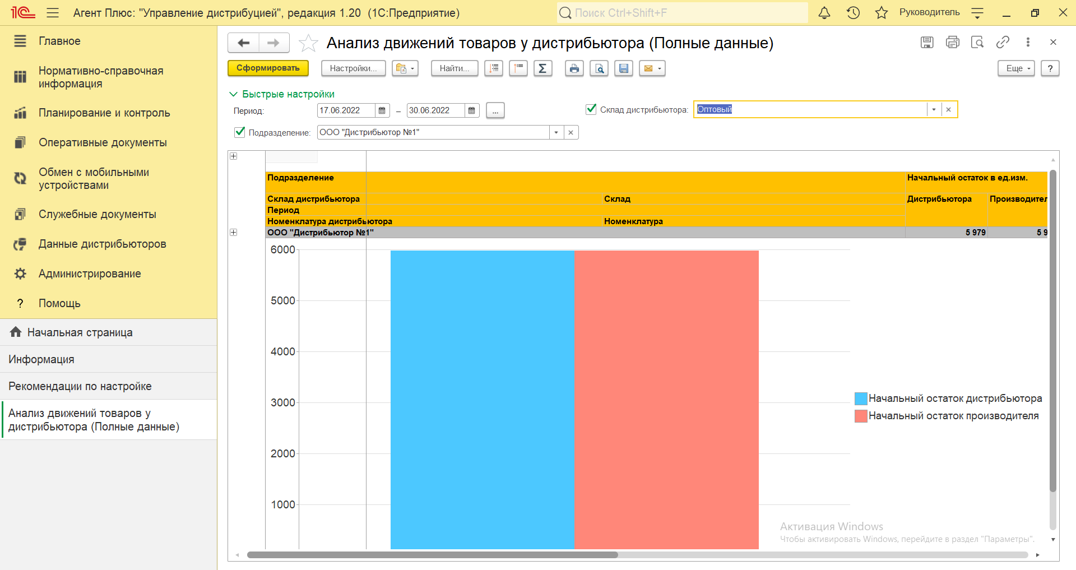The width and height of the screenshot is (1076, 570).
Task: Switch to Начальная страница tab
Action: coord(109,332)
